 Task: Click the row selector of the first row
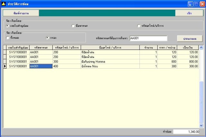[x=5, y=52]
